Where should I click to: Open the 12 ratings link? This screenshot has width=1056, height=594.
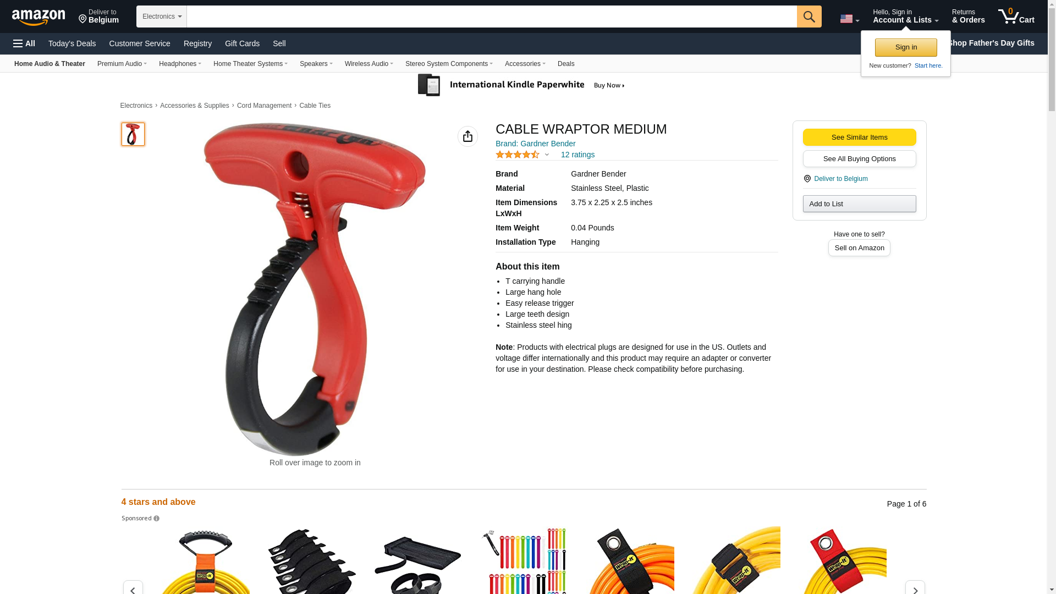click(577, 155)
